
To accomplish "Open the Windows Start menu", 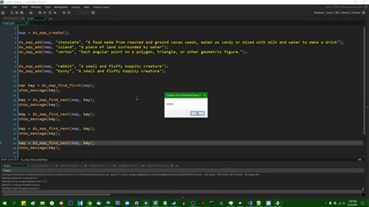I will coord(5,203).
